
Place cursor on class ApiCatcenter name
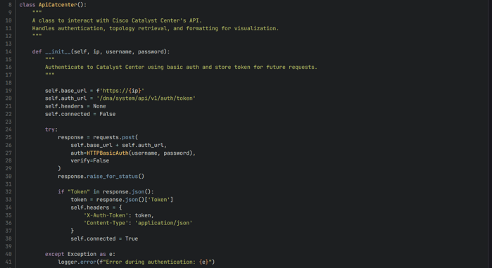58,5
